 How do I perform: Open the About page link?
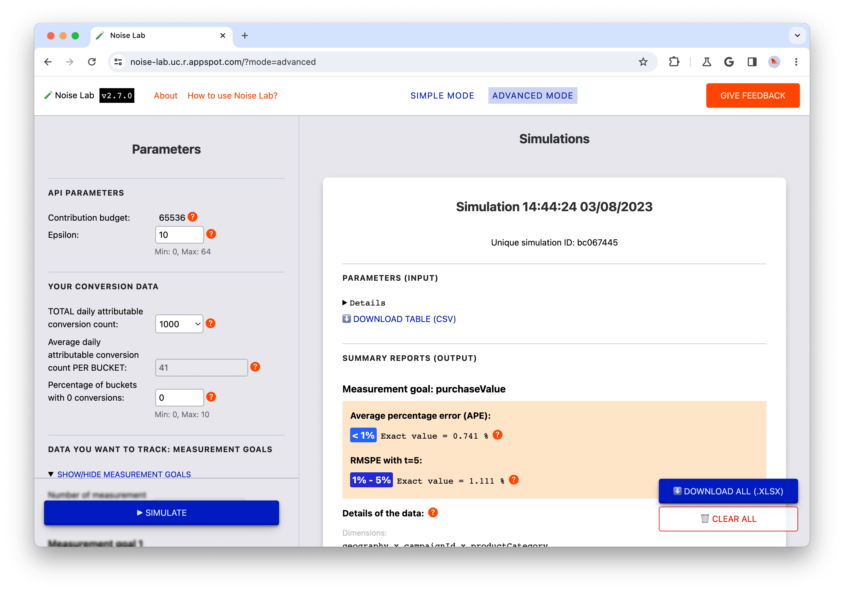(166, 96)
